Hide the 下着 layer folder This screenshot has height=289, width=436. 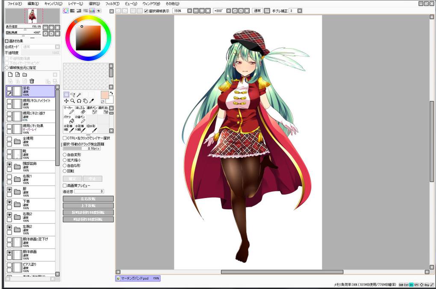(x=9, y=202)
